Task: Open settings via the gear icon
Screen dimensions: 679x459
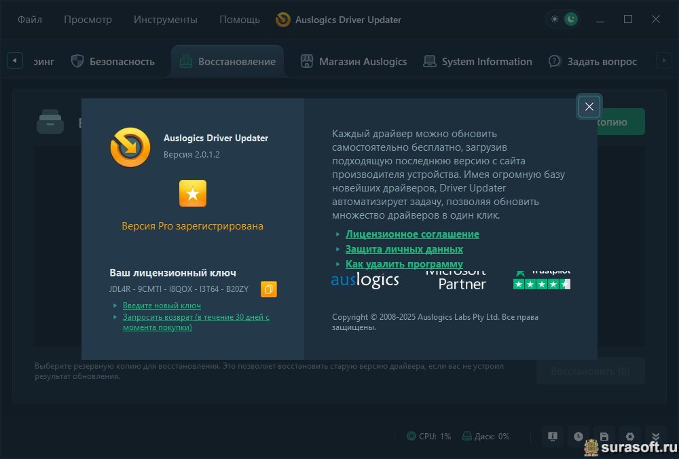Action: 630,437
